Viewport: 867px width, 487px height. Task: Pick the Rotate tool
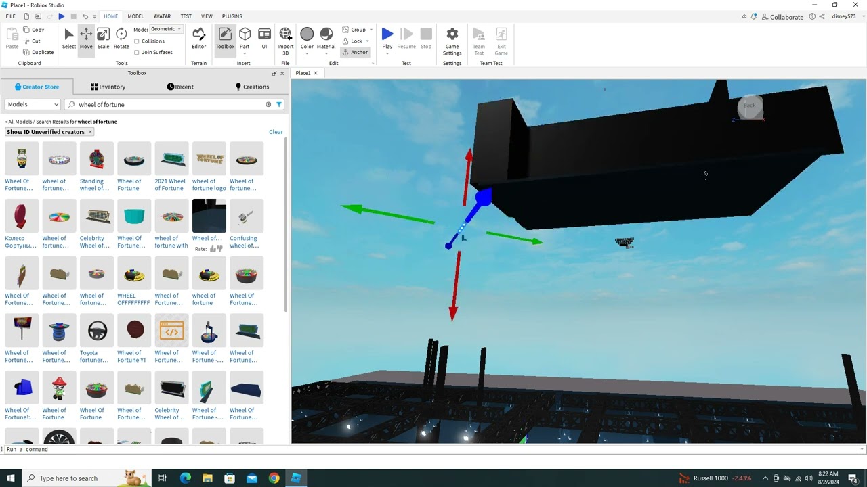[x=121, y=39]
